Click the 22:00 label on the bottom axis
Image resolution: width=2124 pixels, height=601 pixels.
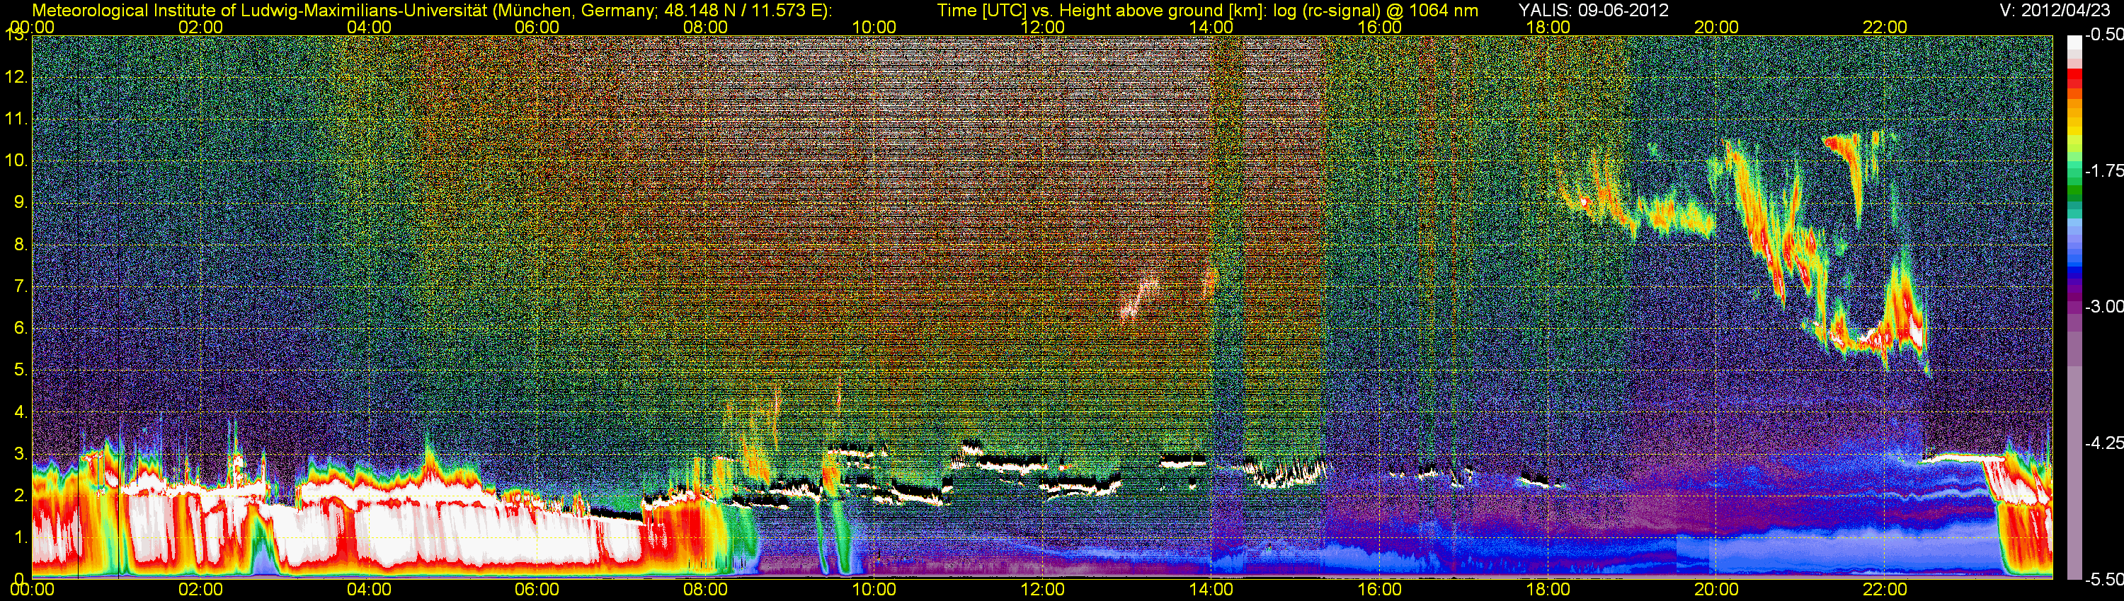(1885, 590)
